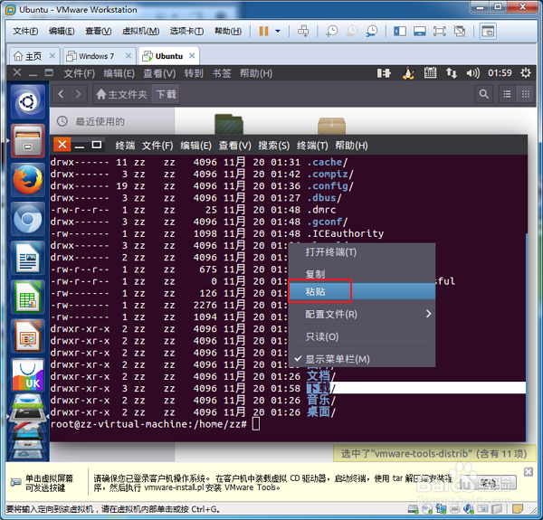This screenshot has width=543, height=520.
Task: Choose 粘贴 from the context menu
Action: 362,291
